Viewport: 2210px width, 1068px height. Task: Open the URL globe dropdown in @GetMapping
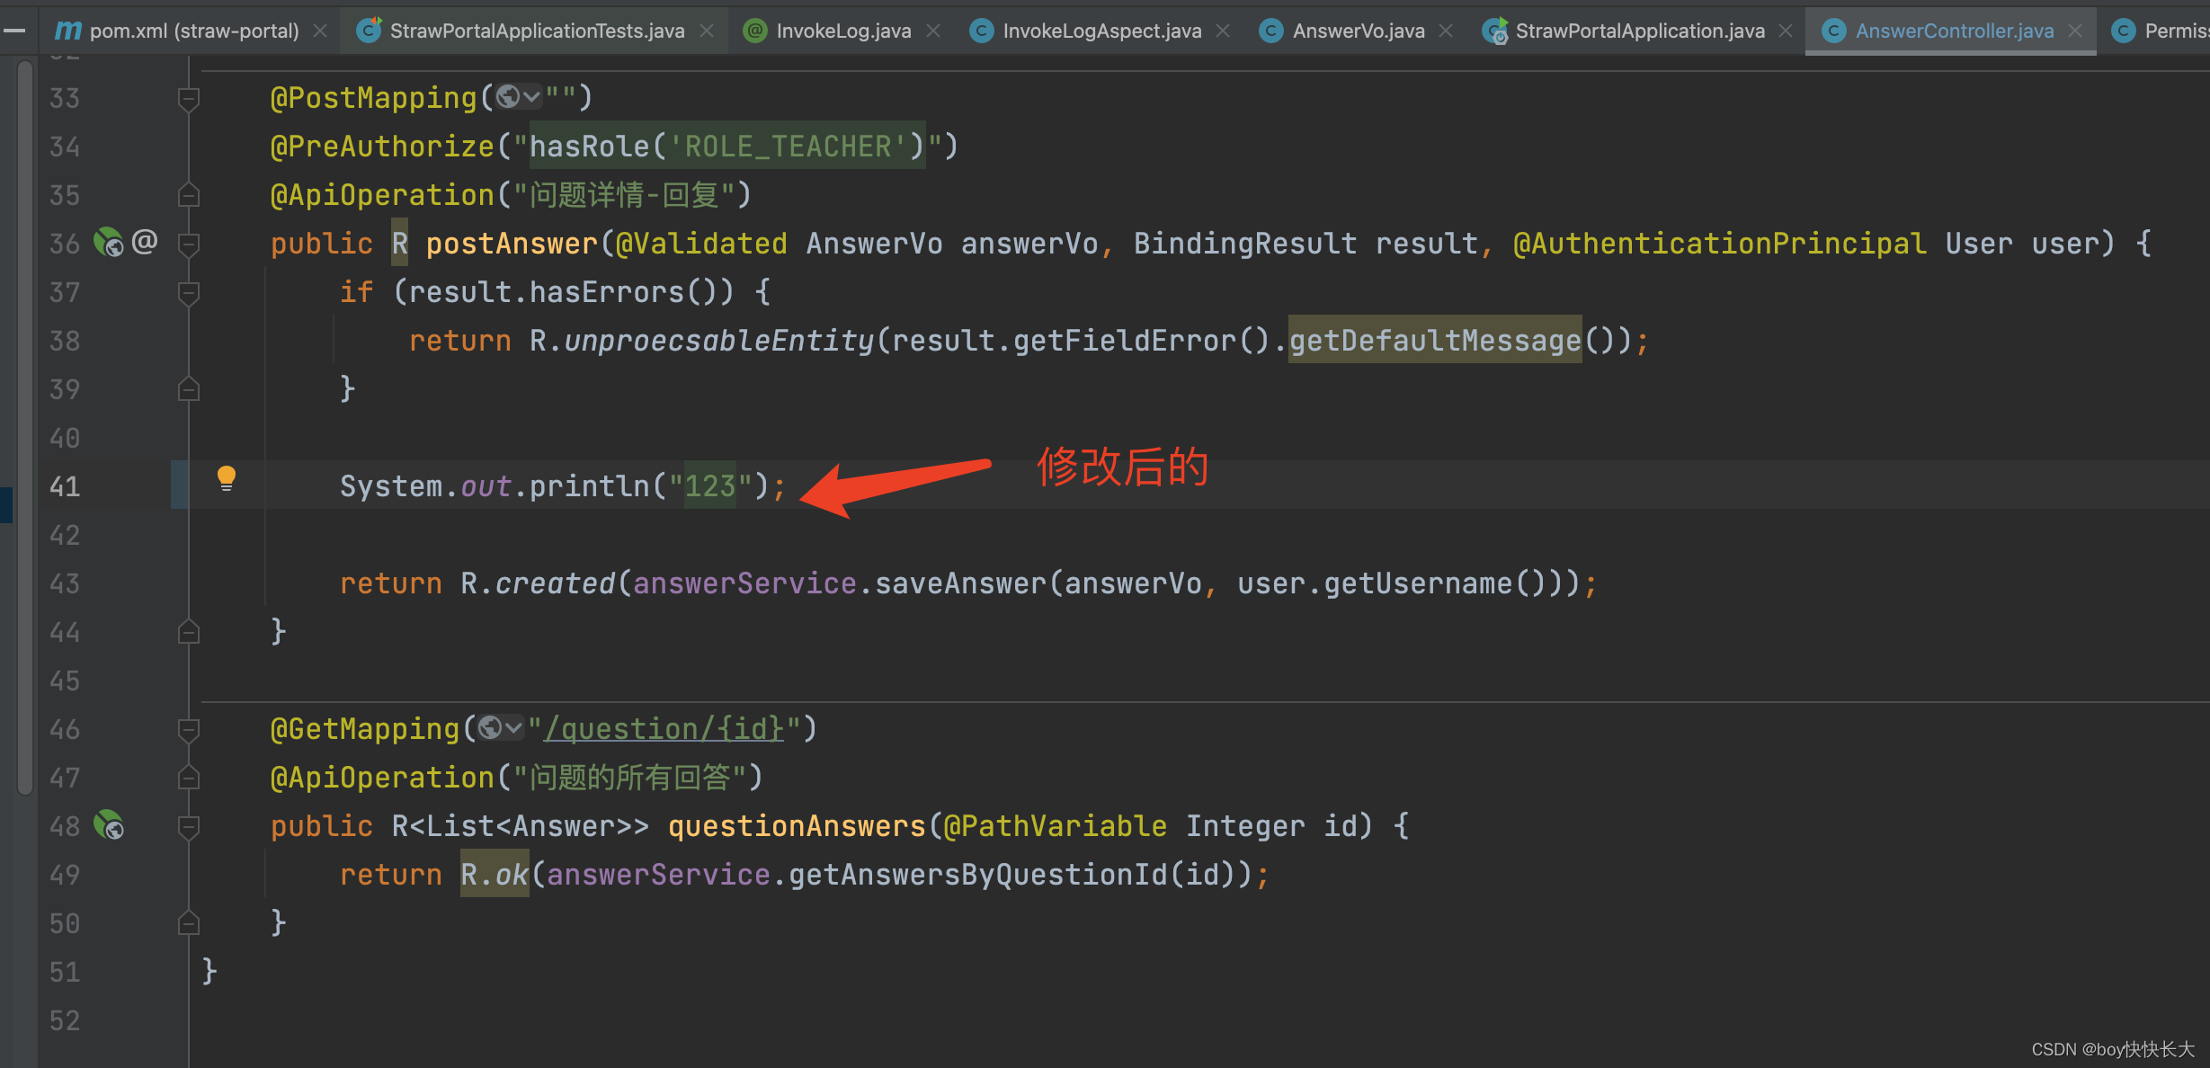click(x=501, y=727)
